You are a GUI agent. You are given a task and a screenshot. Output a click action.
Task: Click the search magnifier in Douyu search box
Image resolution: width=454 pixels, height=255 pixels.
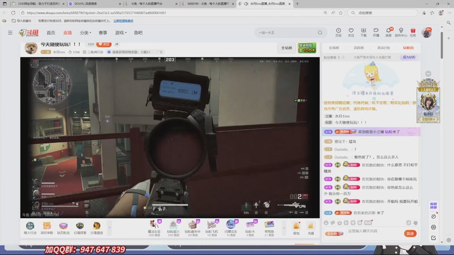(x=320, y=33)
